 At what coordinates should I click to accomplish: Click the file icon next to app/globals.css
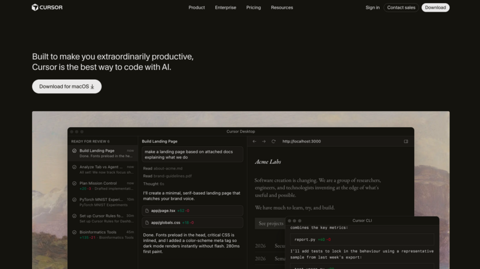(x=147, y=222)
